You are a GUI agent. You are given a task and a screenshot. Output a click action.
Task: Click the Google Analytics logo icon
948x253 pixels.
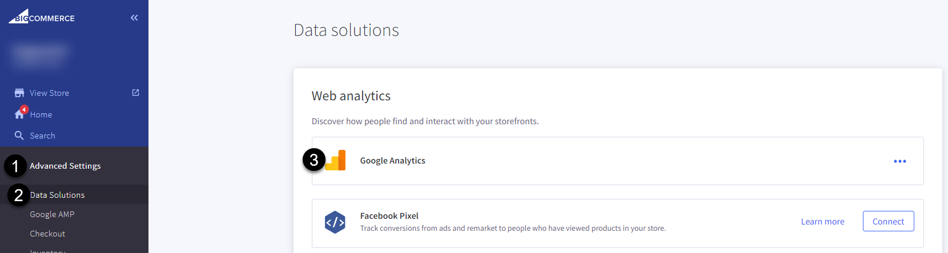point(336,160)
